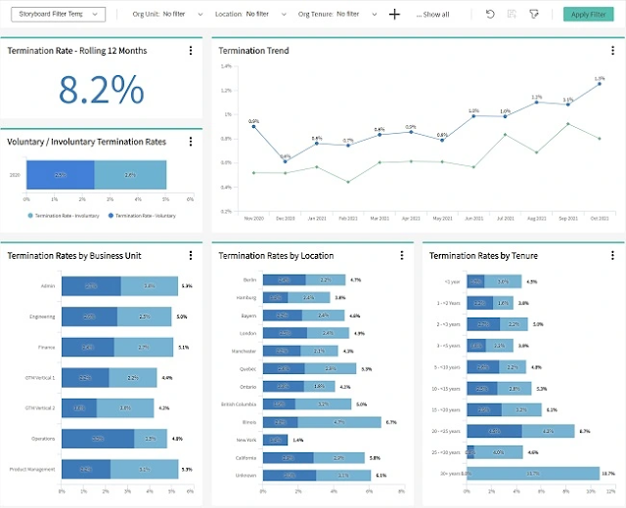Select the Dec 2020 upper trend data point
The height and width of the screenshot is (508, 626).
(x=285, y=161)
